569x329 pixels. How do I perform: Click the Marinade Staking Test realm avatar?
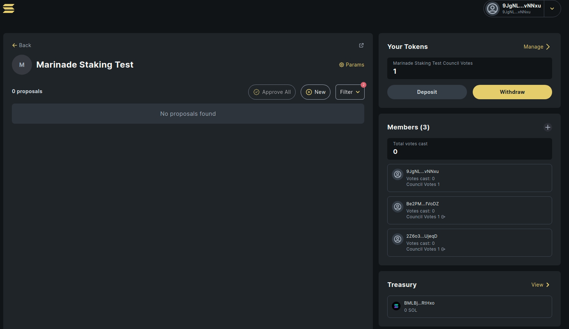tap(22, 65)
